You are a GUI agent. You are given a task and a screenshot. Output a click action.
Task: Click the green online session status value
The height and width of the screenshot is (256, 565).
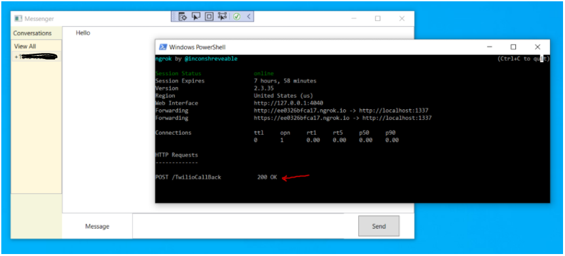click(264, 73)
